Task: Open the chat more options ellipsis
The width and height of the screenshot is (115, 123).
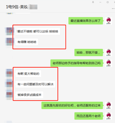Action: 113,9
